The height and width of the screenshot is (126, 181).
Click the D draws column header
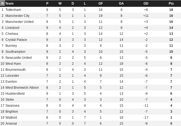tap(73, 4)
